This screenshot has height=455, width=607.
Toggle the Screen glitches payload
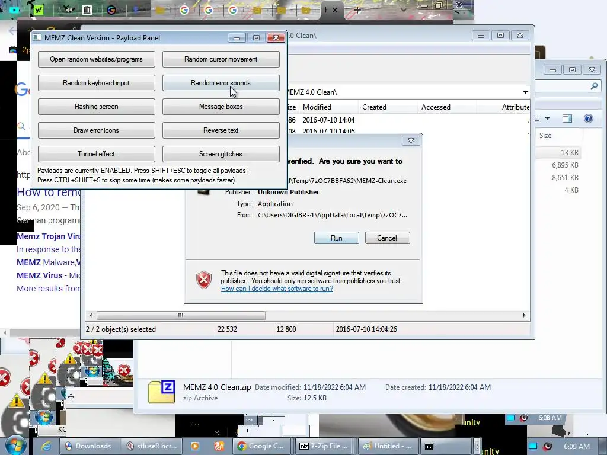coord(221,153)
